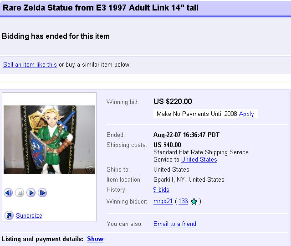The image size is (291, 246).
Task: Click the US $220.00 winning bid amount
Action: (x=173, y=102)
